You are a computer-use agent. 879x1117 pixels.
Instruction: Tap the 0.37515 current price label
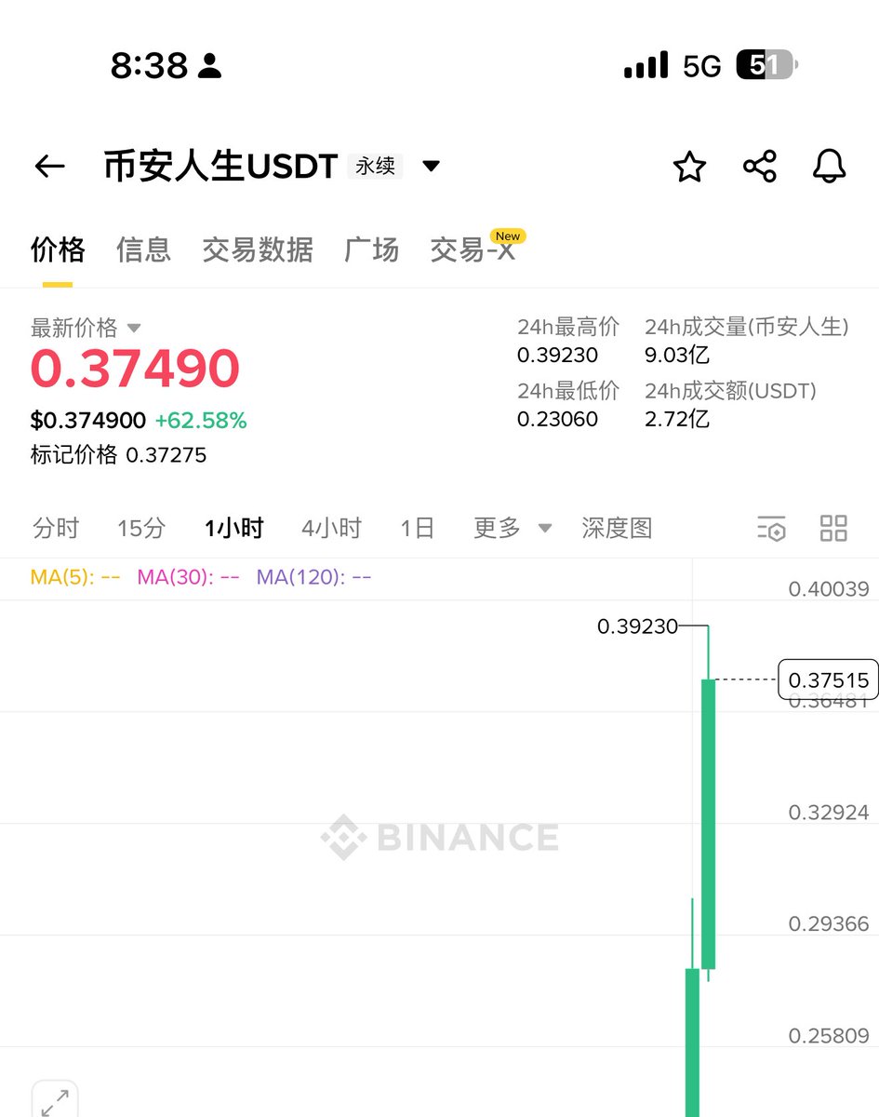point(828,680)
